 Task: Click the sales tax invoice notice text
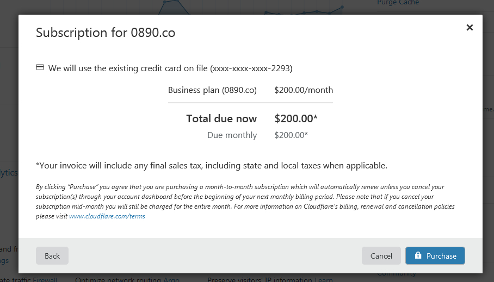tap(212, 166)
